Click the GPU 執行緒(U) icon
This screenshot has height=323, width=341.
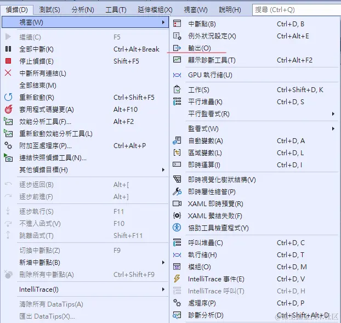pyautogui.click(x=177, y=75)
